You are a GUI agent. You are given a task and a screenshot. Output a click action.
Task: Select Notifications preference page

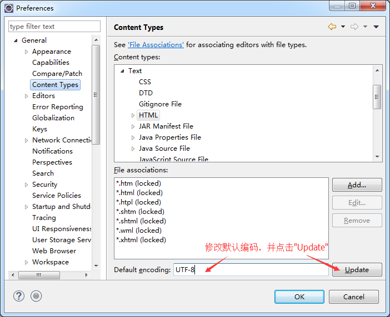point(52,151)
